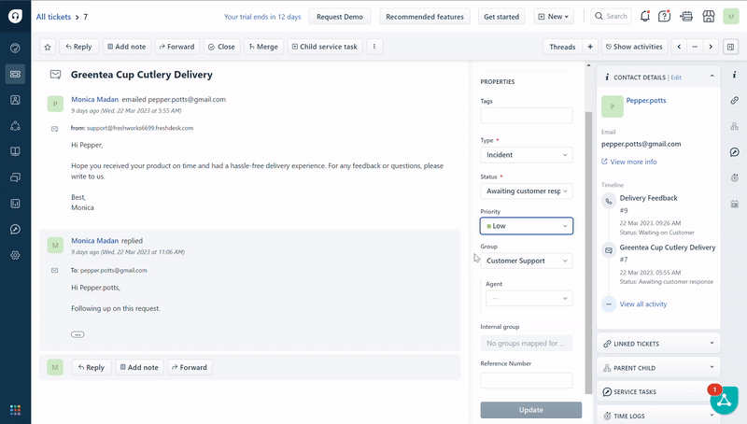Click the properties panel scrollbar
The width and height of the screenshot is (747, 424).
pyautogui.click(x=588, y=252)
